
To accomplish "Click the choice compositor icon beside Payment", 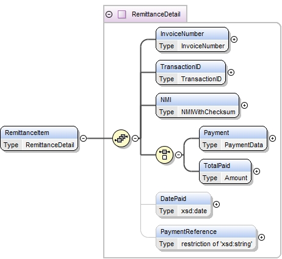I will 164,155.
